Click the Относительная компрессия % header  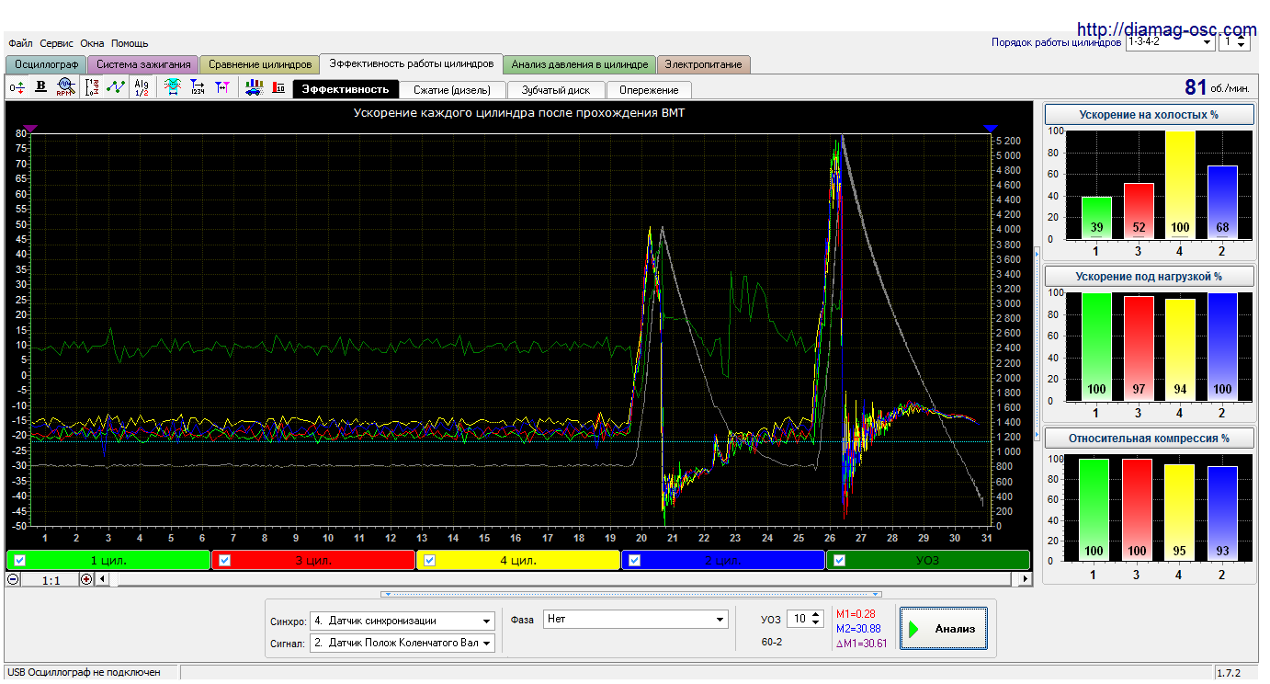[x=1150, y=438]
